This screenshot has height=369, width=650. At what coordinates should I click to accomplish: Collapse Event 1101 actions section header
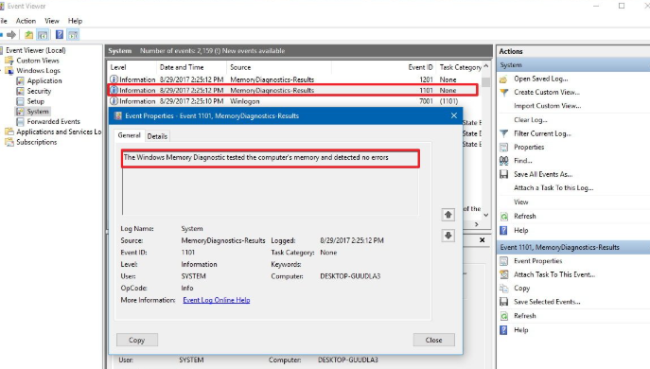(x=573, y=247)
